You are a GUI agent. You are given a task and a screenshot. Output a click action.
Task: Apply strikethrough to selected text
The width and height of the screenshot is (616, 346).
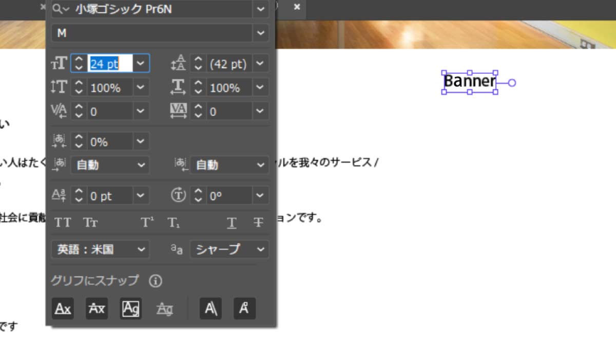pyautogui.click(x=258, y=222)
